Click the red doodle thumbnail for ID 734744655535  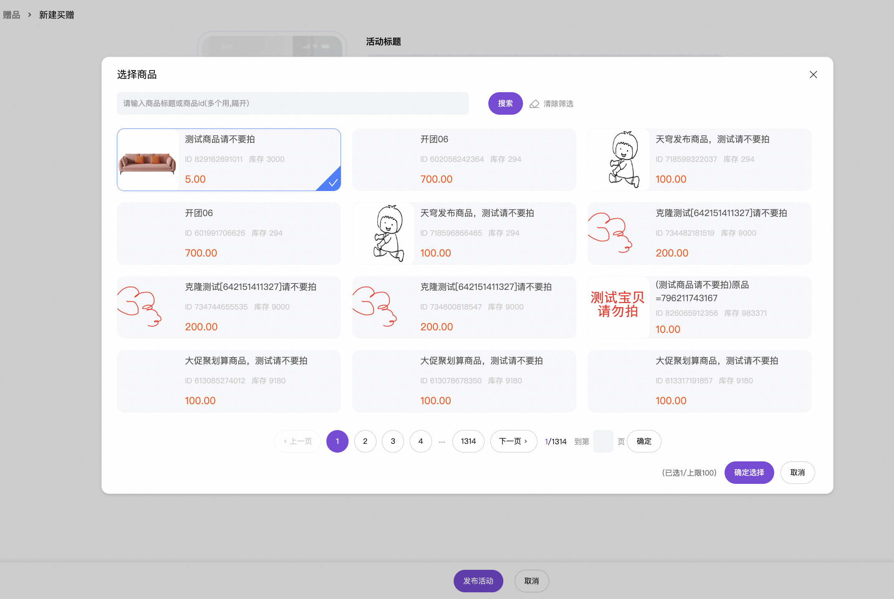pyautogui.click(x=148, y=307)
